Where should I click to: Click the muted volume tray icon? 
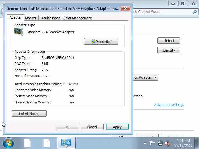(x=168, y=143)
